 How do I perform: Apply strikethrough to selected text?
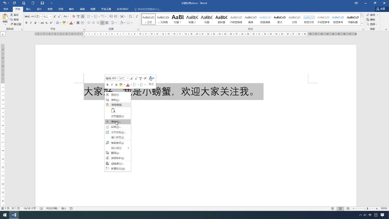[x=42, y=22]
